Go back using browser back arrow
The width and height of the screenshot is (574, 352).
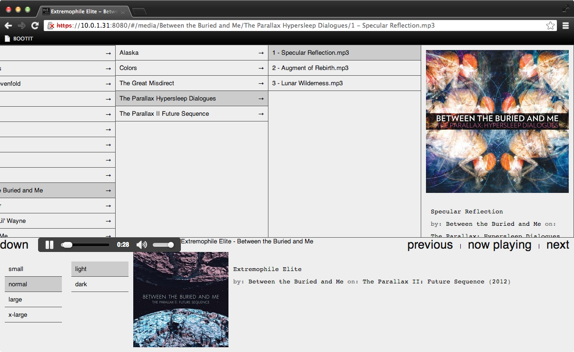point(8,26)
